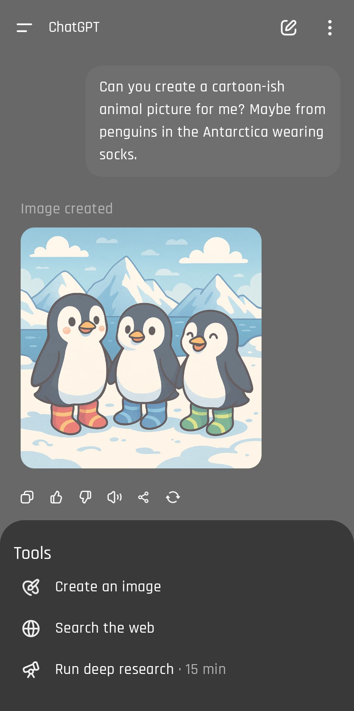Screen dimensions: 354x711
Task: Give thumbs down to the response
Action: [x=85, y=497]
